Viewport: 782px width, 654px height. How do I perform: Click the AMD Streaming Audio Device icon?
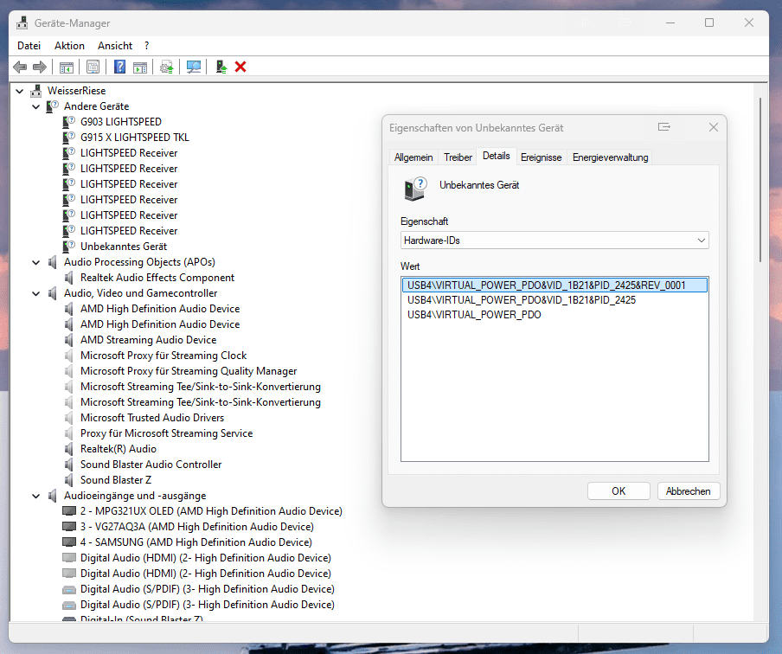tap(69, 340)
